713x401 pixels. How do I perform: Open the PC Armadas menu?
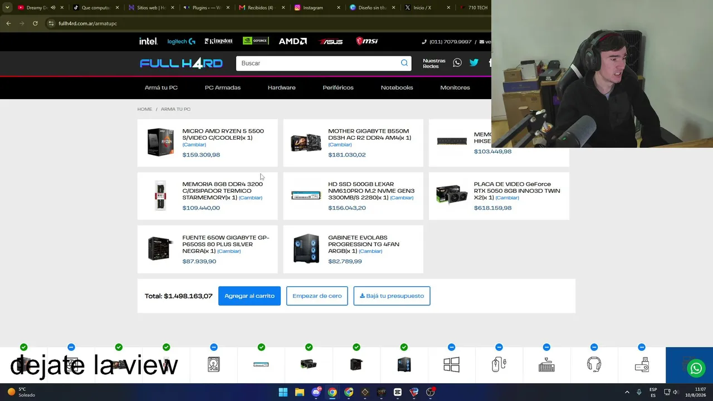click(223, 87)
